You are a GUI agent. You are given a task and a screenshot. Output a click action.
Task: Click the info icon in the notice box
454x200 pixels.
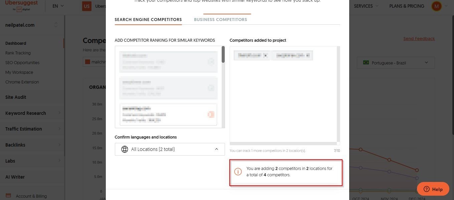pos(238,172)
